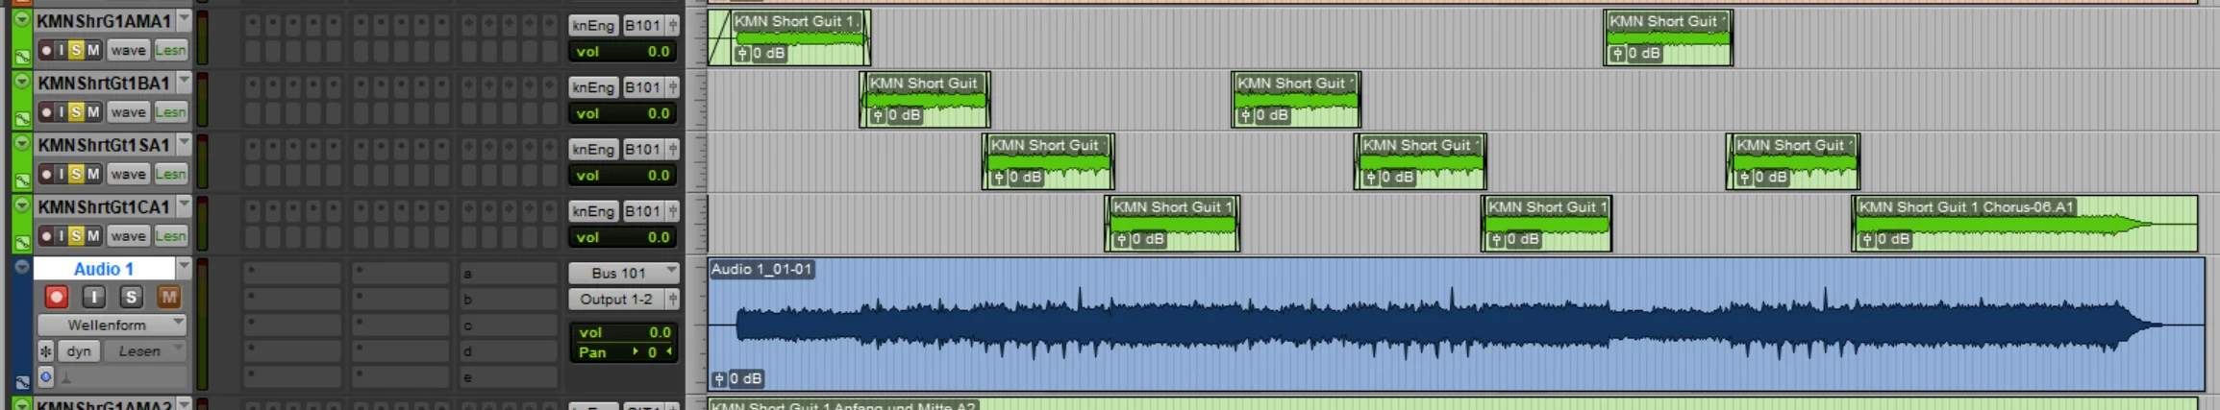Click B101 output selector on KMNShrG1AMA1

642,25
